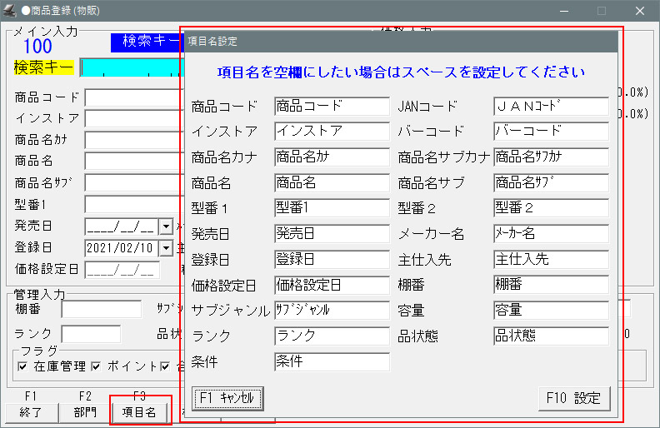Focus the 条件 text field
Viewport: 660px width, 428px height.
[331, 361]
